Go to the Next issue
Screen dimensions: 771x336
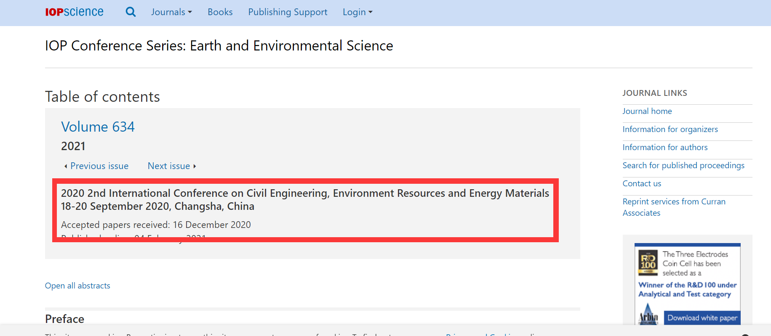click(172, 166)
